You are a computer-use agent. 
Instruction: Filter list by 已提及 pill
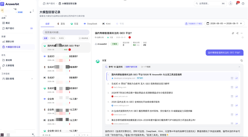click(x=53, y=38)
